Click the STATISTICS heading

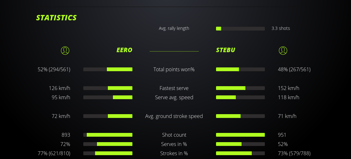[56, 18]
